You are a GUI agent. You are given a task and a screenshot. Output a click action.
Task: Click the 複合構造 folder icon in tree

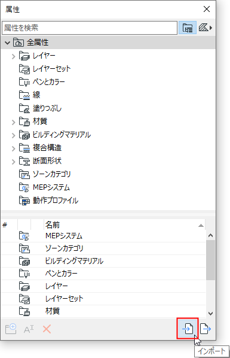point(24,148)
